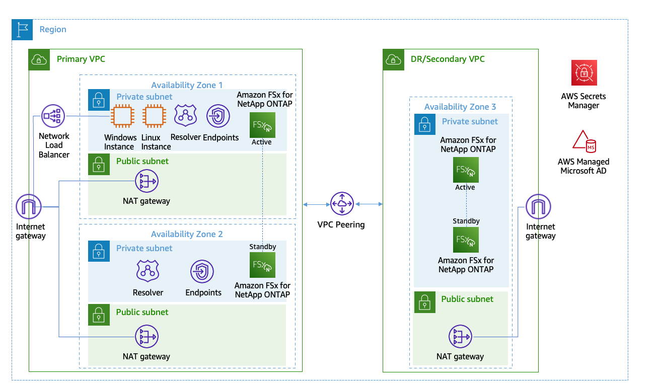658x385 pixels.
Task: Click the Private subnet lock icon in Zone 1
Action: (99, 100)
